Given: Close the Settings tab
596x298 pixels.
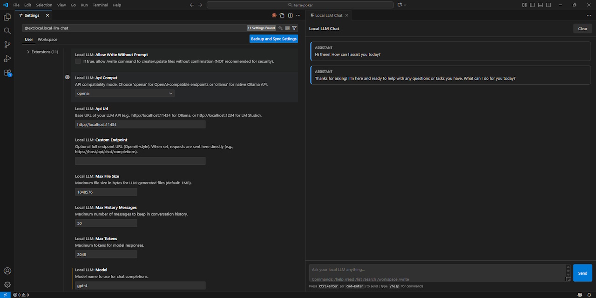Looking at the screenshot, I should (47, 15).
